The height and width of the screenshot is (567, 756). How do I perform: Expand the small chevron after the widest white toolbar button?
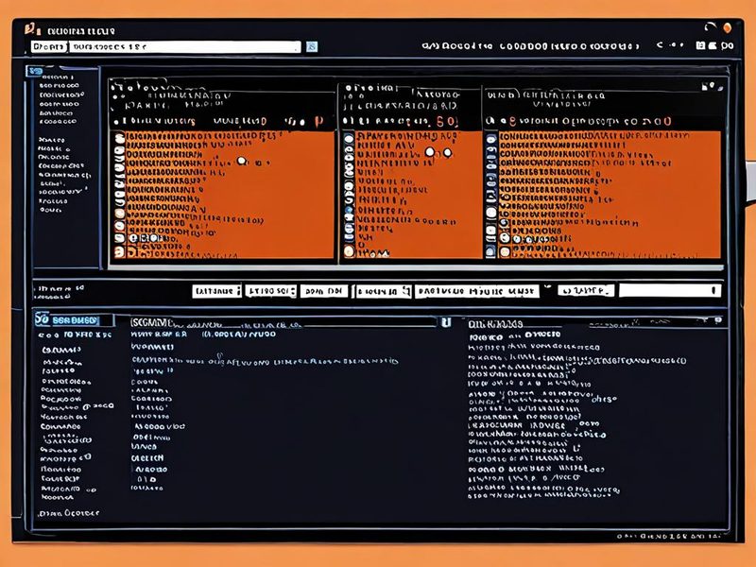(547, 288)
